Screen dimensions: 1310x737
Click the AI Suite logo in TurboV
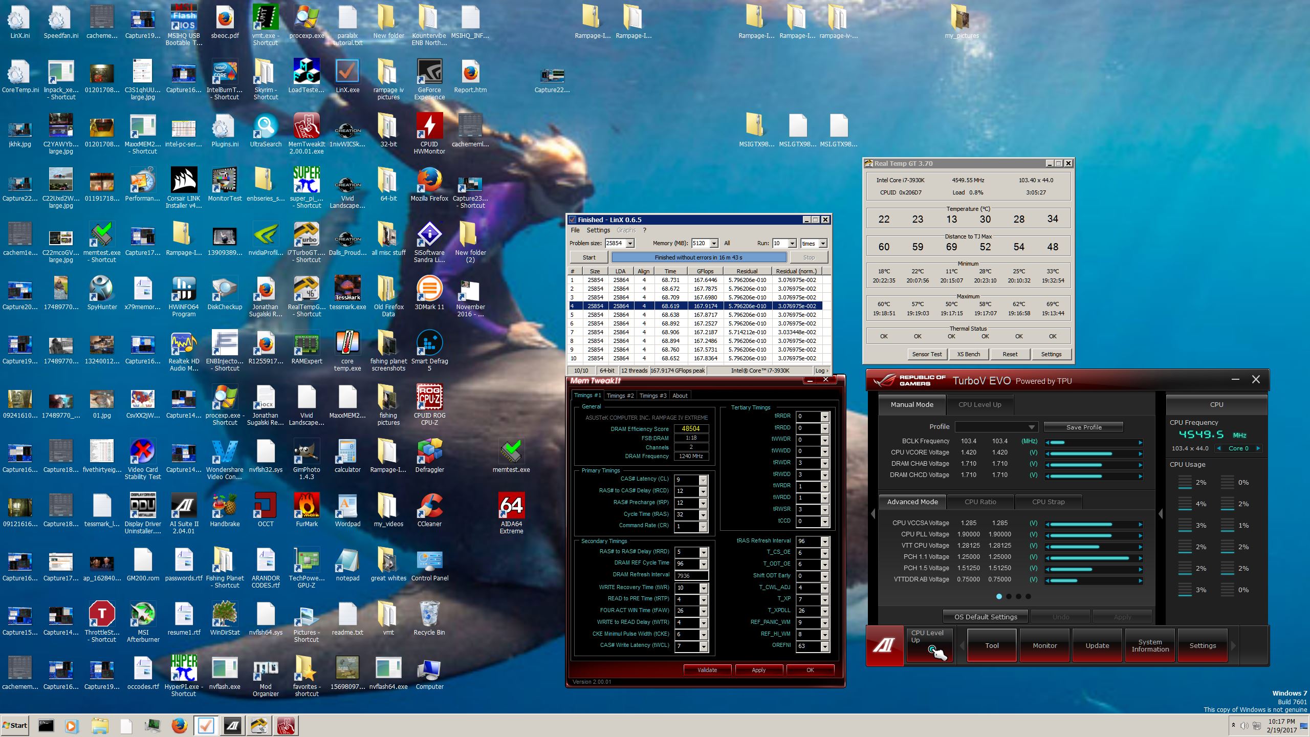click(885, 645)
